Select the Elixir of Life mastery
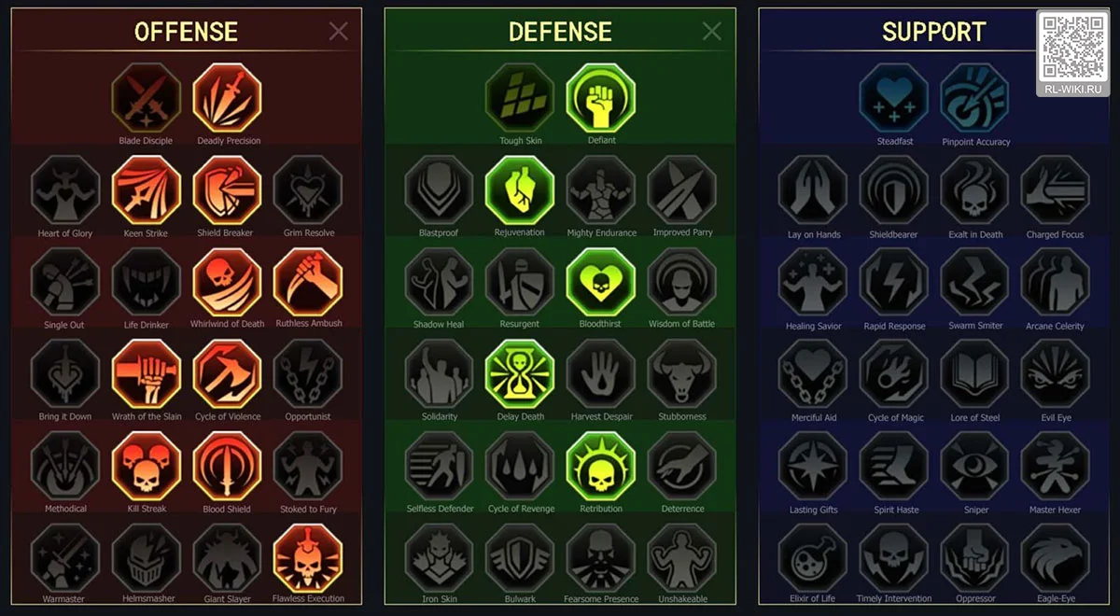 click(x=813, y=557)
